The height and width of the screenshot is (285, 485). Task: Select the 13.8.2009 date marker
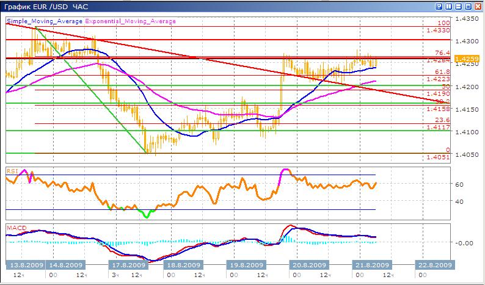(x=23, y=265)
